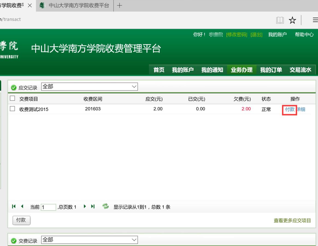Click the 收费区间 column header

(x=93, y=99)
